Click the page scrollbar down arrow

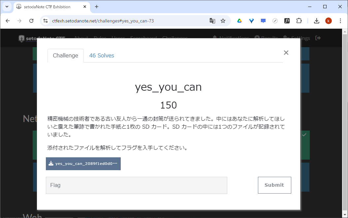click(345, 215)
